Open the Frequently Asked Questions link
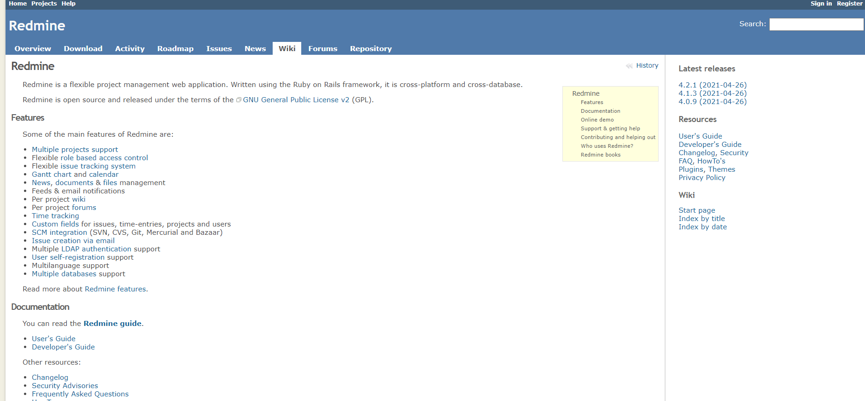This screenshot has height=401, width=865. 80,394
